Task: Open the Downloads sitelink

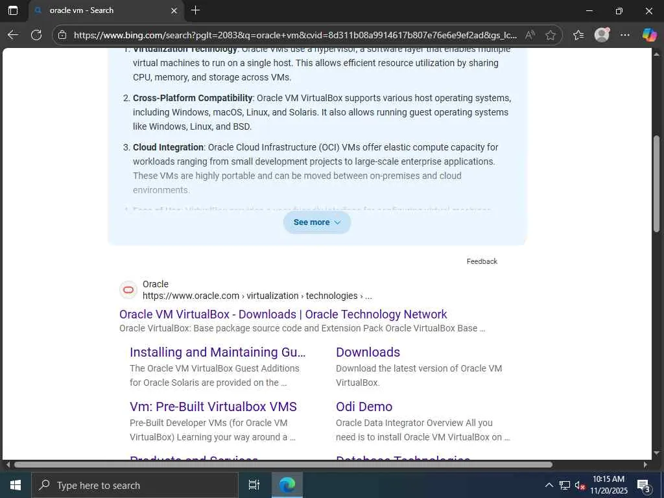Action: 368,352
